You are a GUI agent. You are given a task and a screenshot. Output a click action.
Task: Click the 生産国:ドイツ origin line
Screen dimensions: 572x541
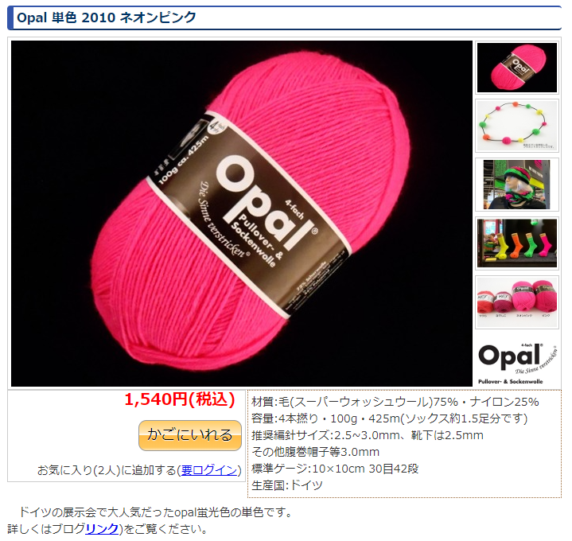click(x=287, y=485)
